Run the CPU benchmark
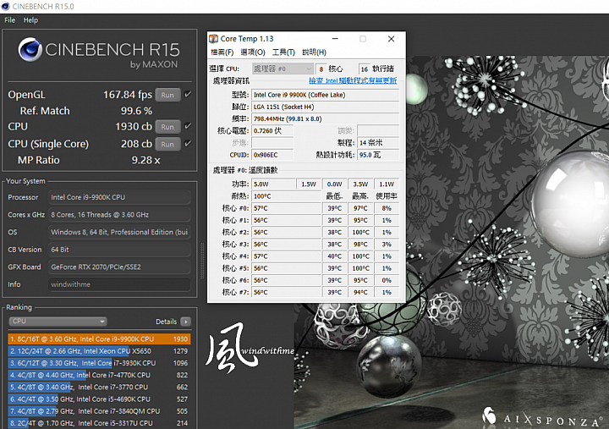 tap(167, 127)
